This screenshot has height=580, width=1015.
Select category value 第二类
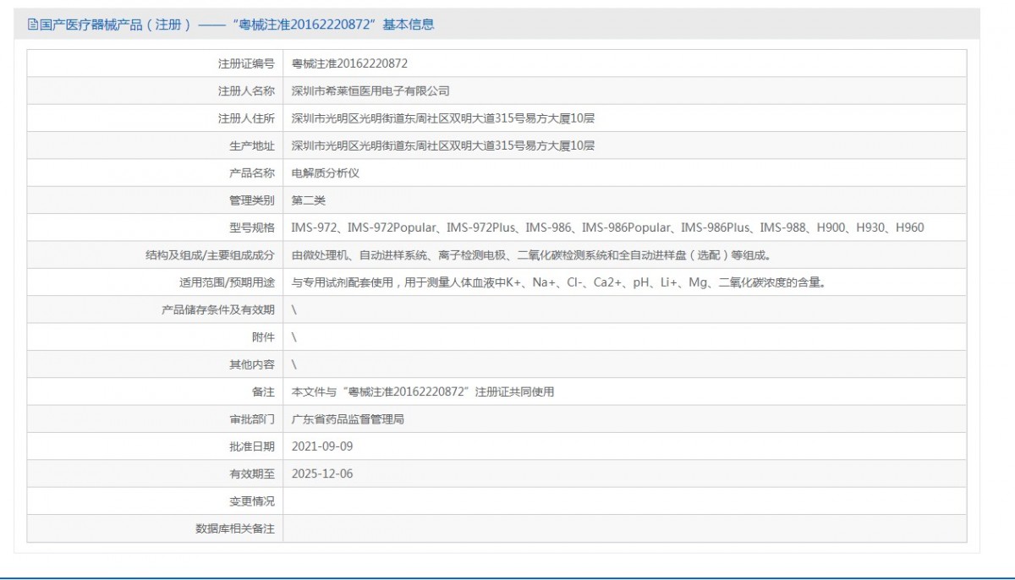(x=309, y=200)
